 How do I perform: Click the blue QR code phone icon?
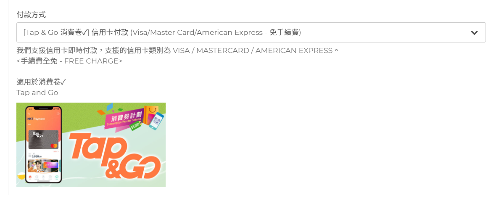[156, 122]
